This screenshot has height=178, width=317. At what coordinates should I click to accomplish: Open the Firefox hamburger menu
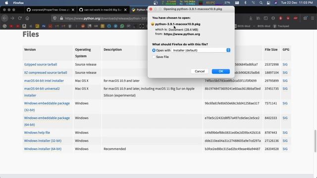313,18
